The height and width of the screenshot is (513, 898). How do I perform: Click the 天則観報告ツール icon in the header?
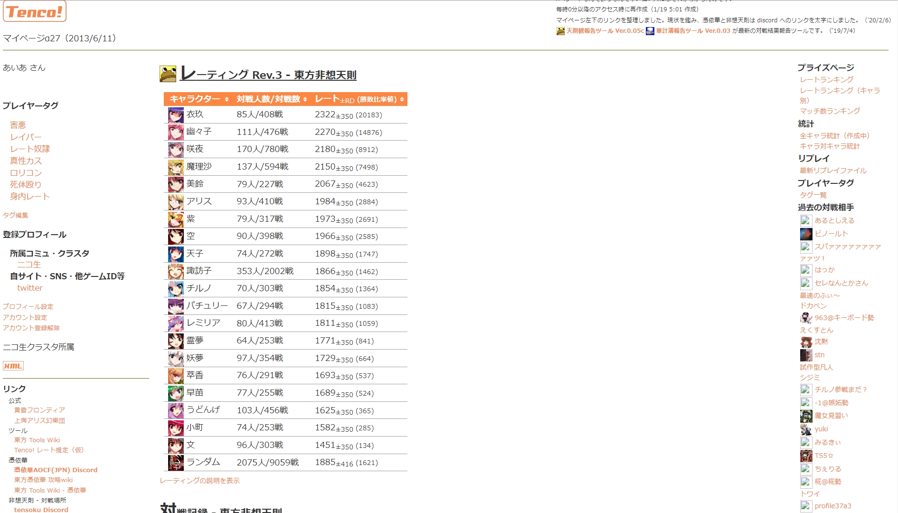pos(561,31)
